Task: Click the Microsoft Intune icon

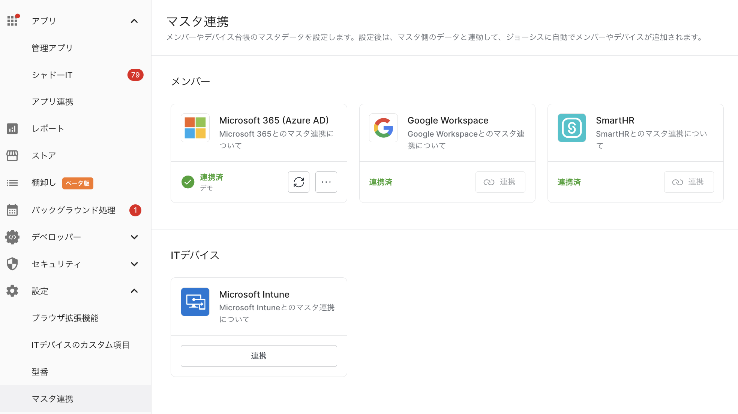Action: [x=195, y=302]
